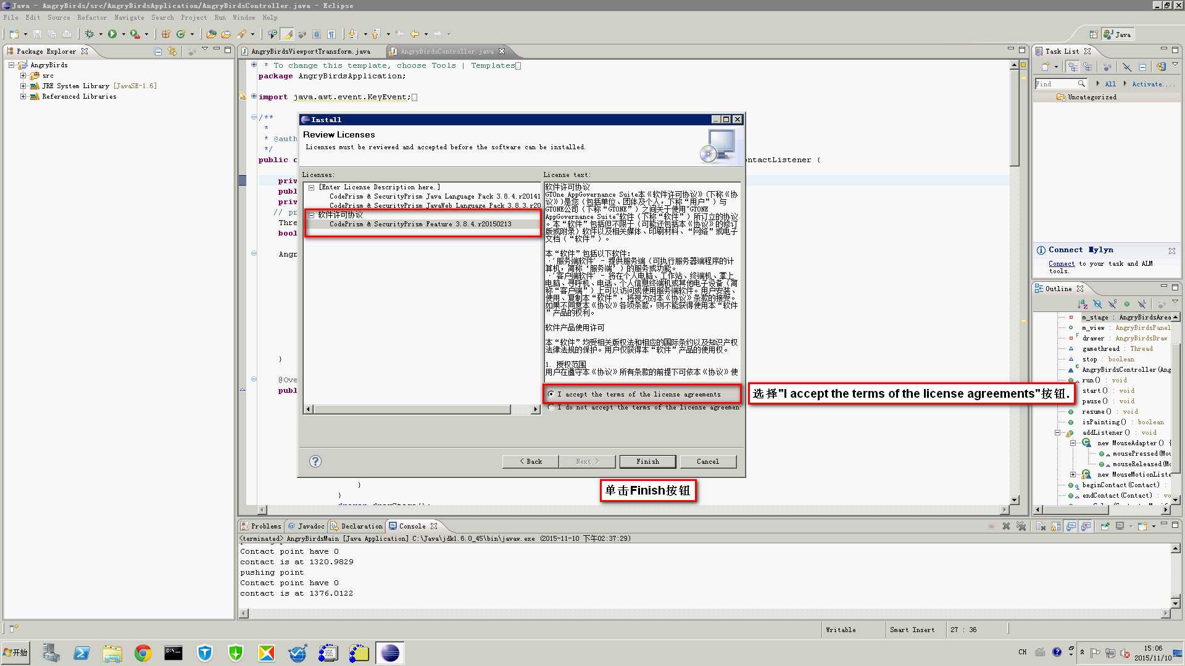
Task: Open dropdown beside New Java Class icon
Action: (x=192, y=35)
